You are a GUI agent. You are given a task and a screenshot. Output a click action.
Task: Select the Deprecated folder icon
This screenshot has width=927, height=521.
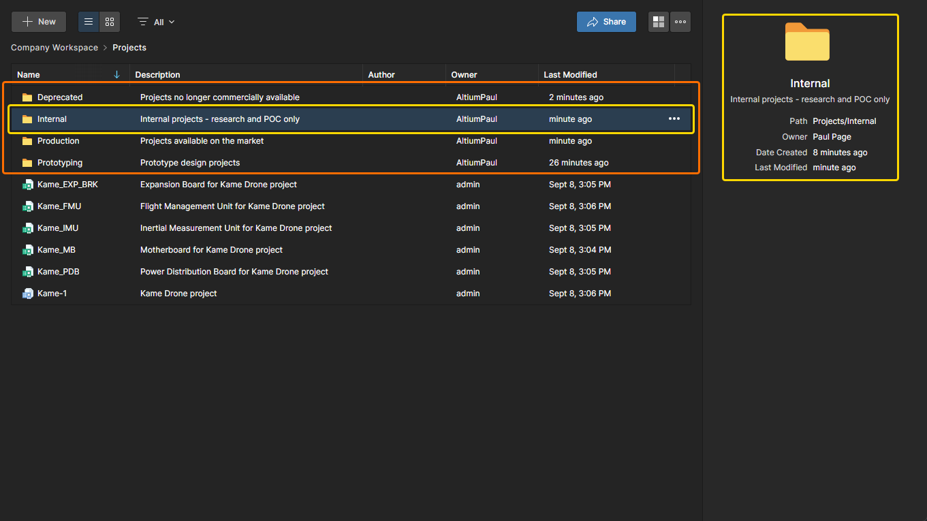[x=27, y=97]
